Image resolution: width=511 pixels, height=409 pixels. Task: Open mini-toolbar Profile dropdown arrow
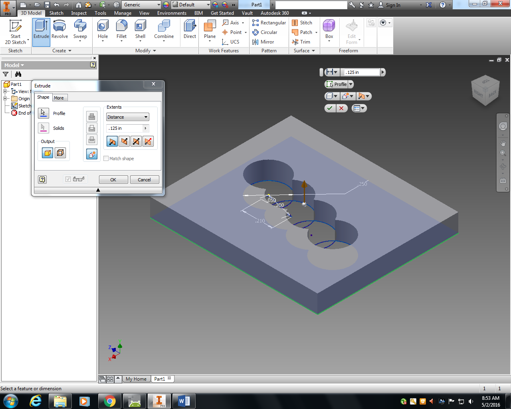tap(351, 84)
